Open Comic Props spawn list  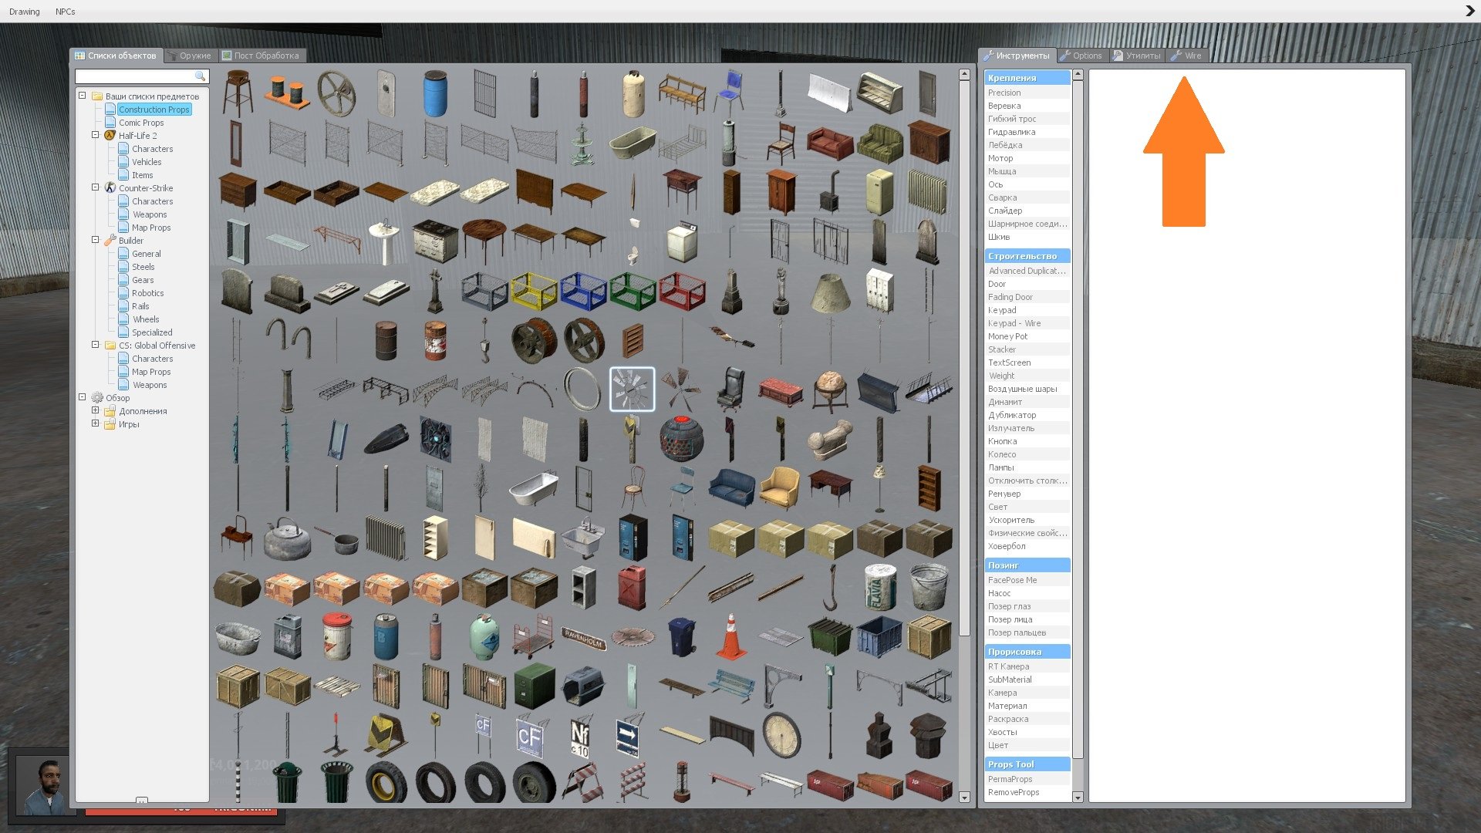click(140, 123)
